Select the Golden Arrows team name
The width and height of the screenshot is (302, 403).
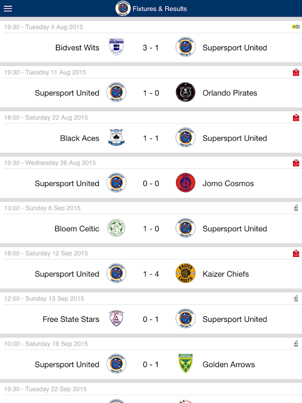coord(229,364)
